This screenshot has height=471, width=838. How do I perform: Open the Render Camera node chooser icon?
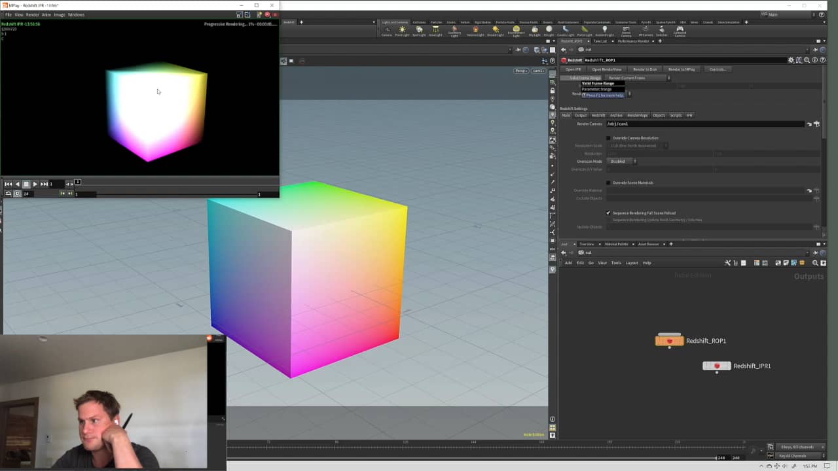(x=816, y=124)
